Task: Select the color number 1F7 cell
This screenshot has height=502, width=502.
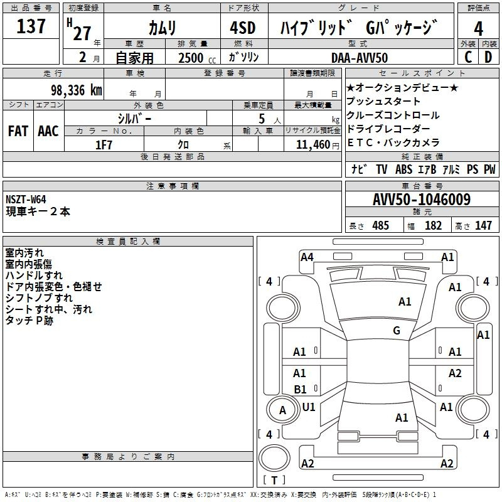Action: tap(104, 144)
